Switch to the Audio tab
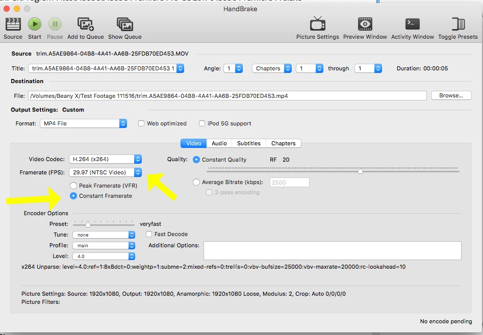 [219, 143]
